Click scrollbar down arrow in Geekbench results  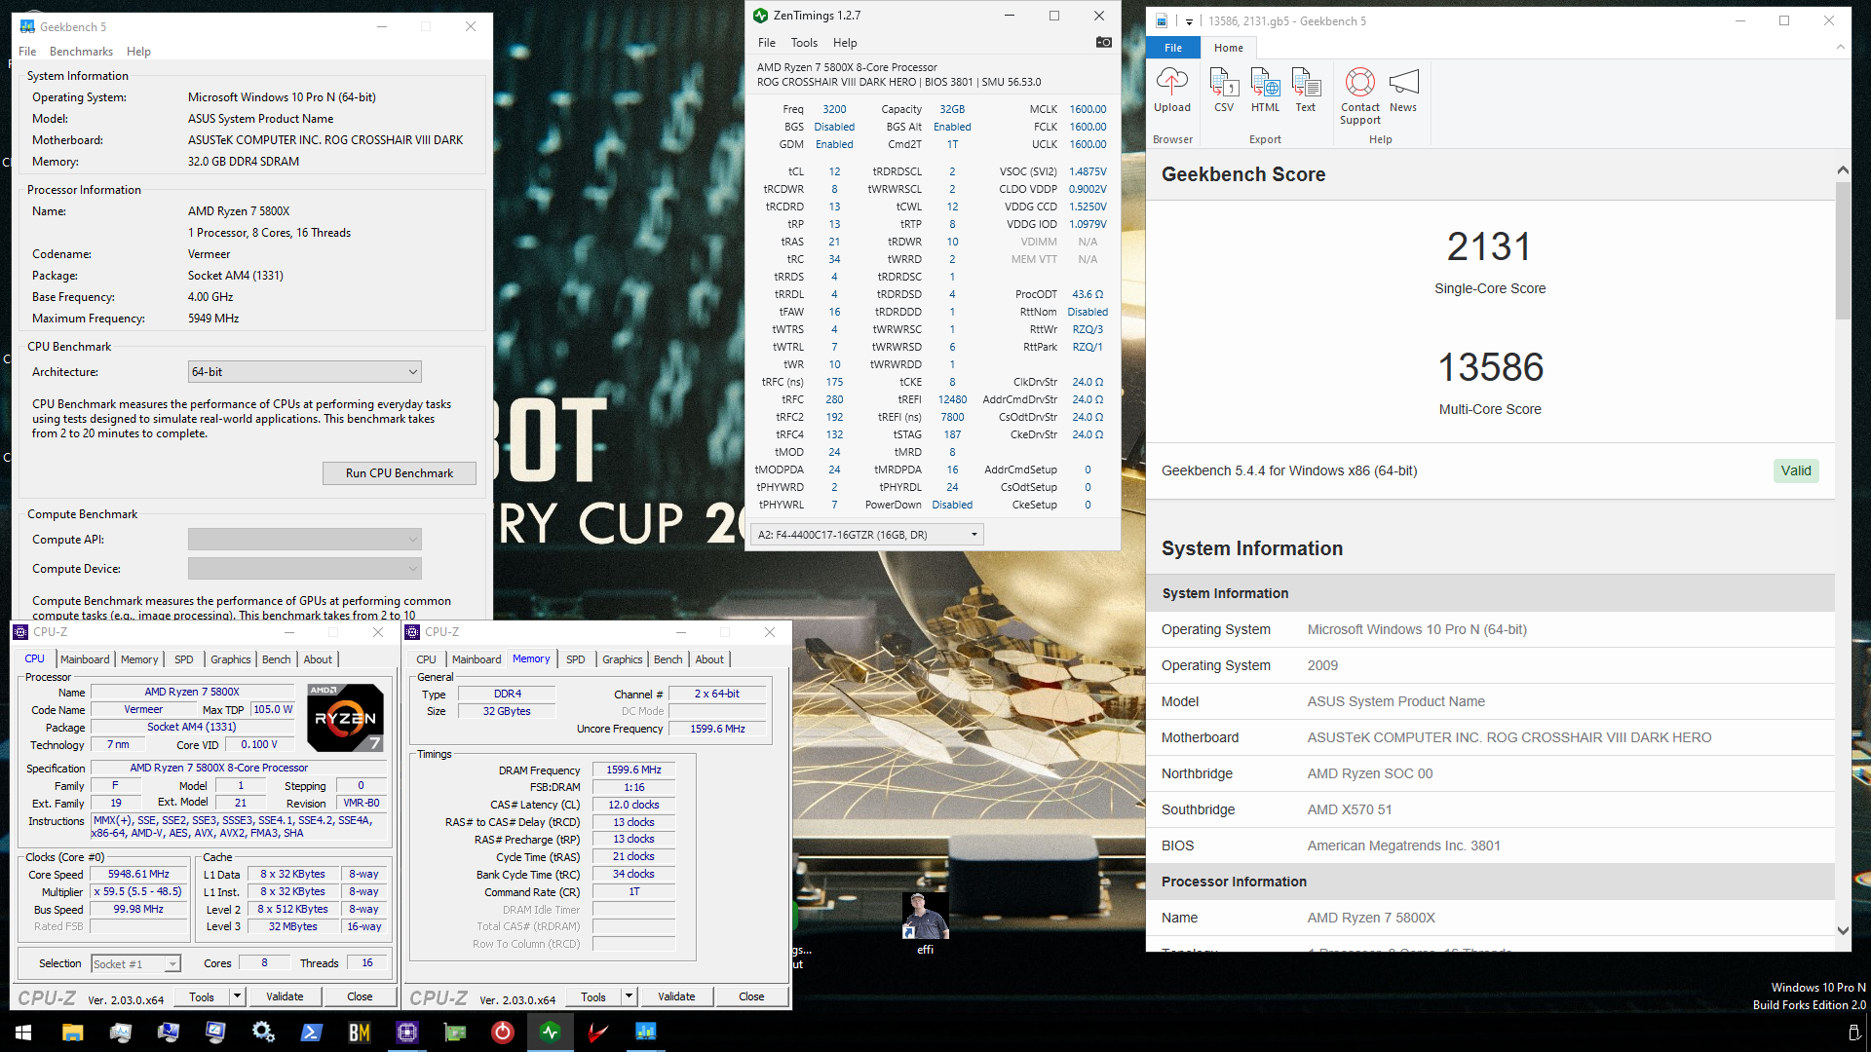coord(1842,930)
